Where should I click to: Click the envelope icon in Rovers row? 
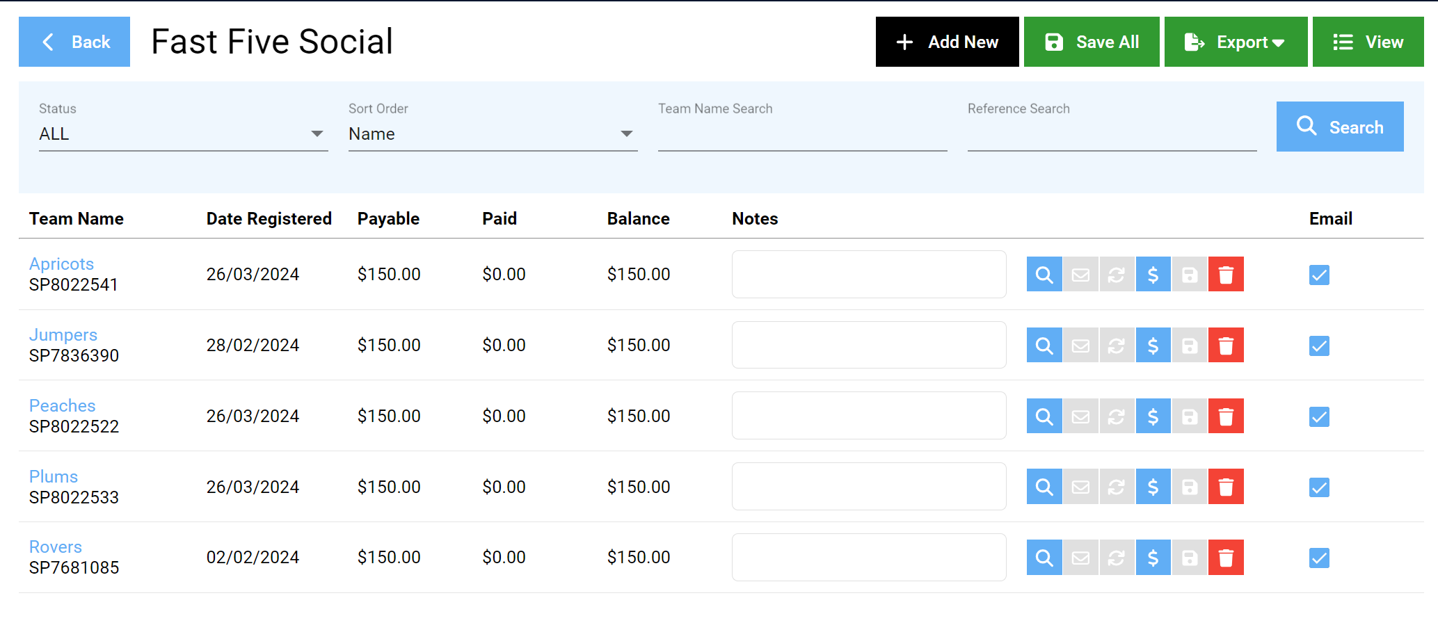click(x=1080, y=558)
